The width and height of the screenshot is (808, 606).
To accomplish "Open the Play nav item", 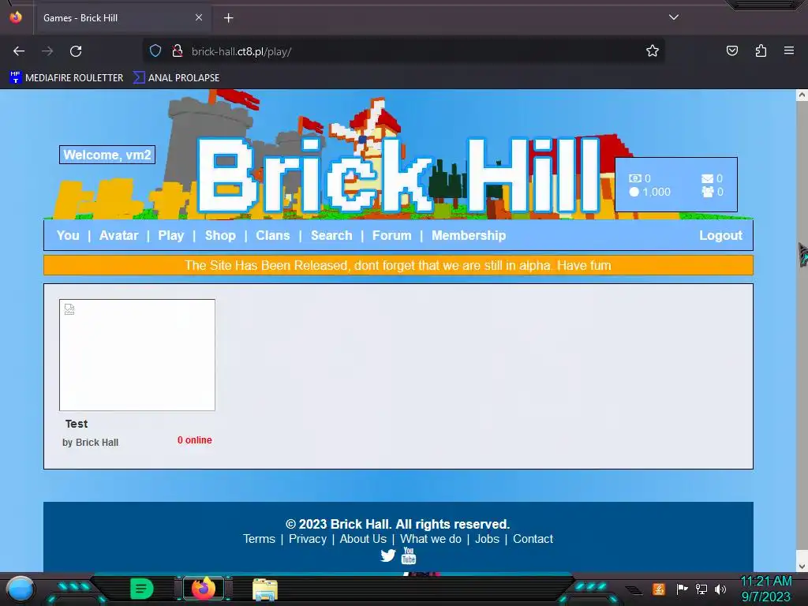I will [171, 235].
